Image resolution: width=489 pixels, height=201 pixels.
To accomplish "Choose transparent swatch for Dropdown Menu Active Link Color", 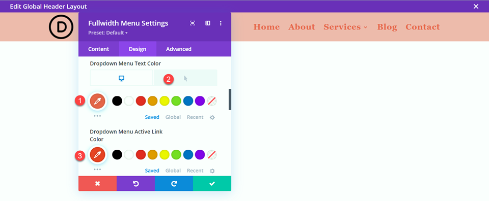I will (x=212, y=154).
